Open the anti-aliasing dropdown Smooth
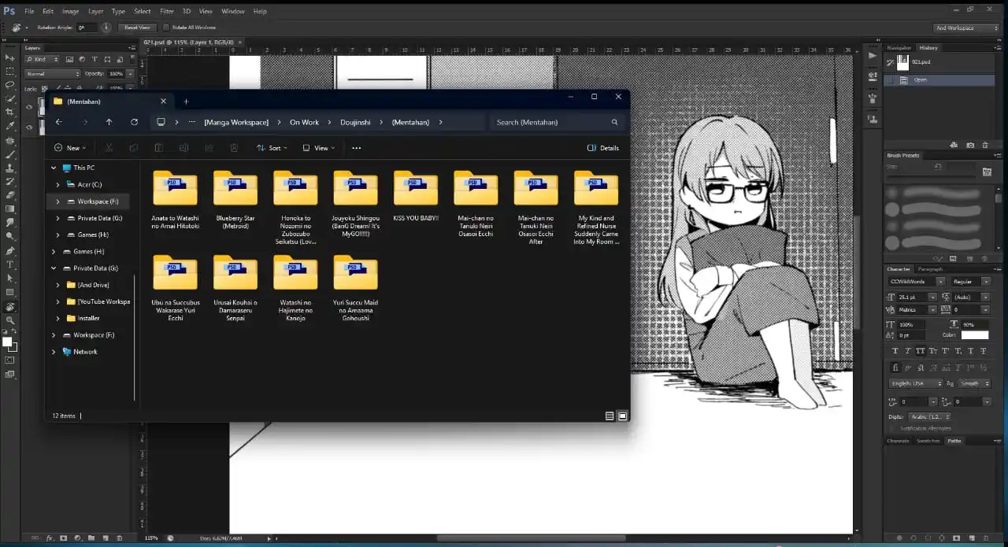 (x=974, y=383)
